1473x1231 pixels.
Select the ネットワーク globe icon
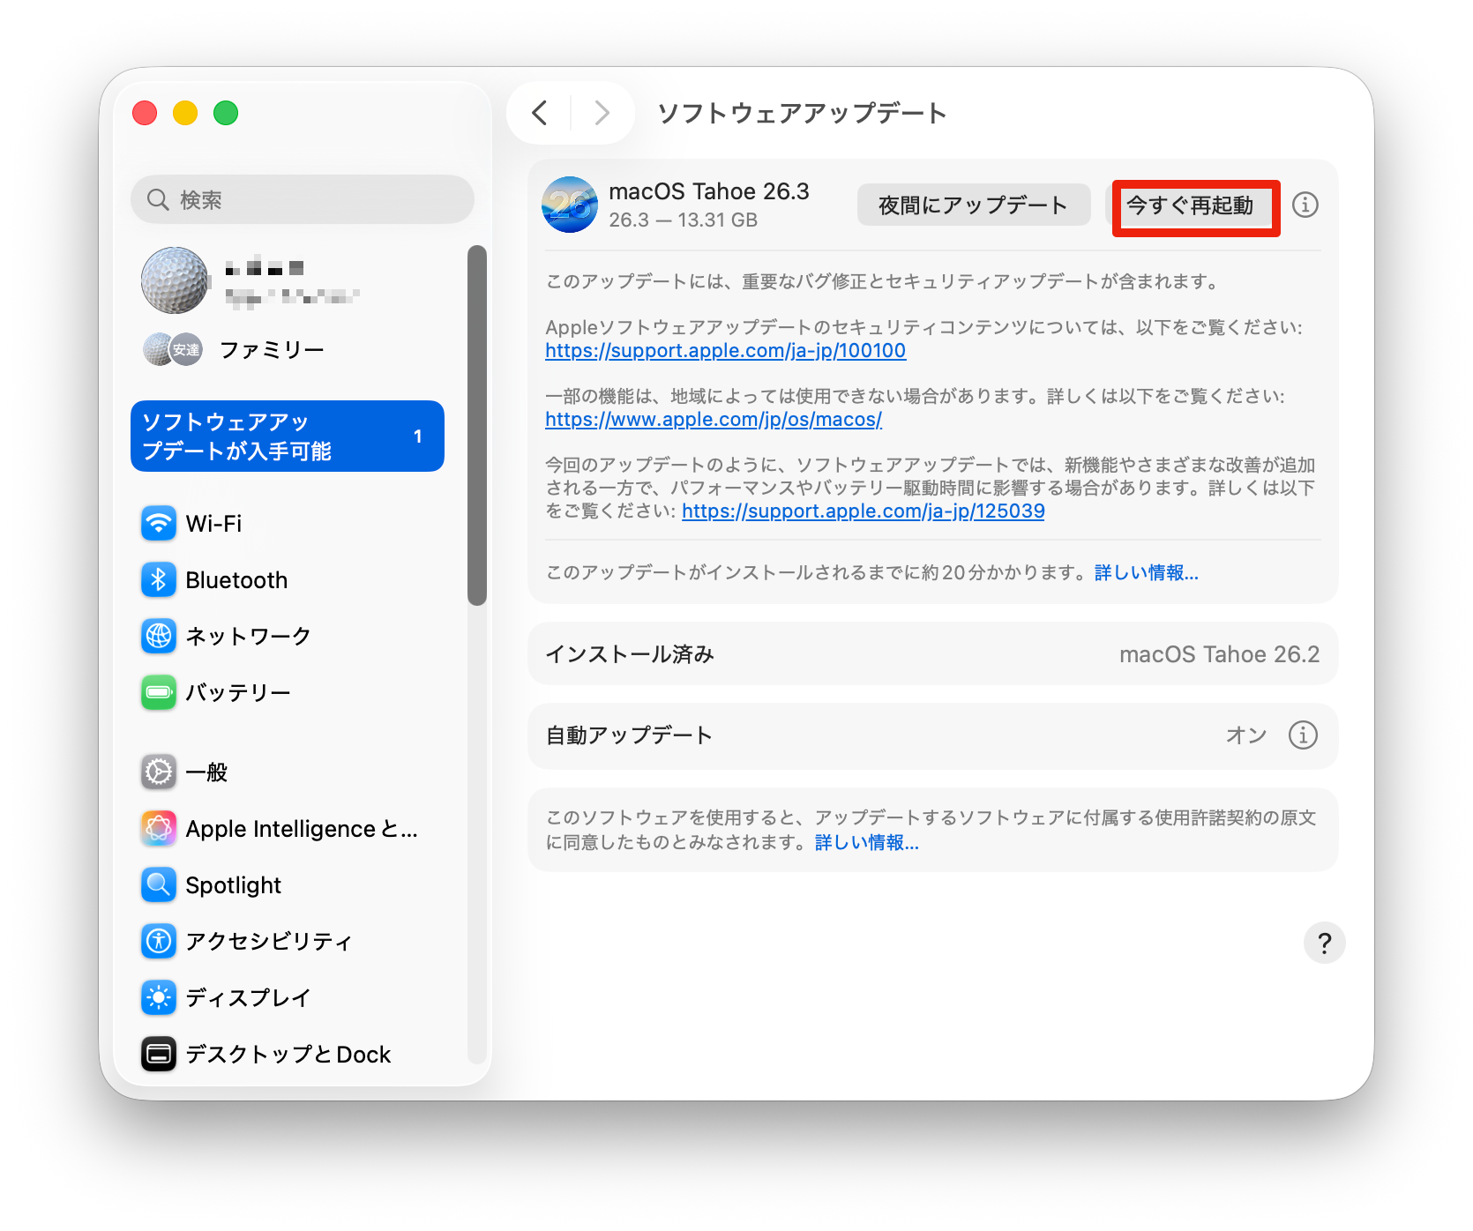(x=159, y=636)
